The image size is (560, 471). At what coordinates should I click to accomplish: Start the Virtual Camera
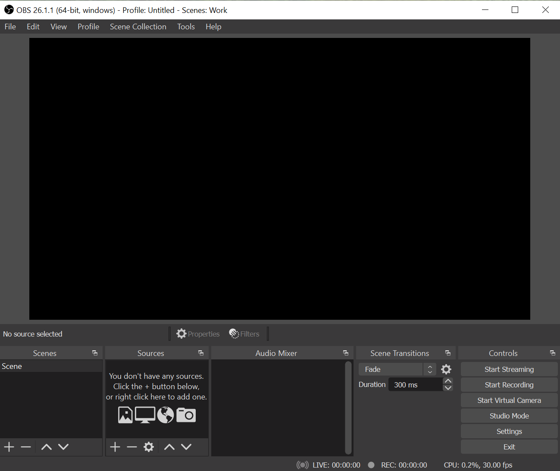509,400
